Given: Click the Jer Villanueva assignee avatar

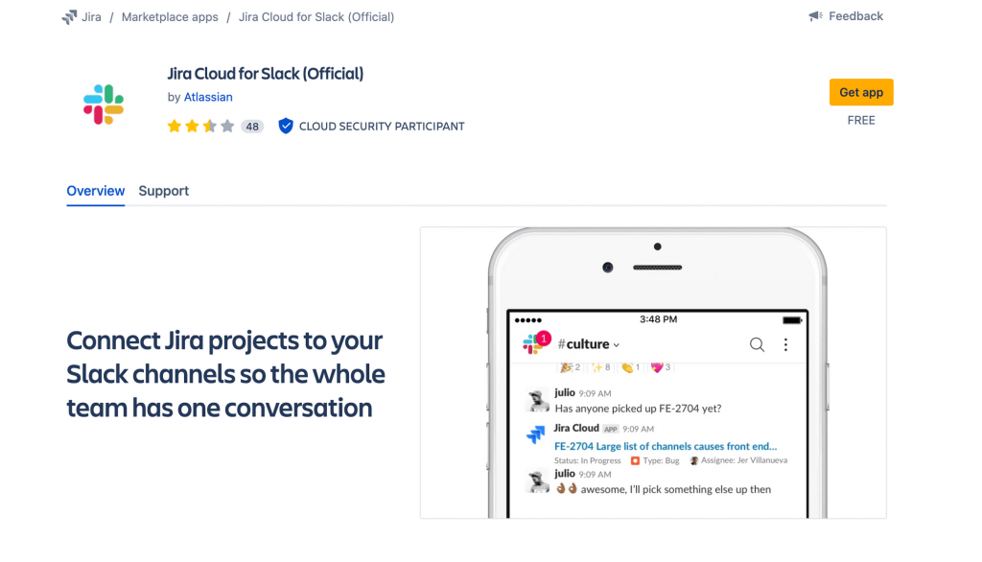Looking at the screenshot, I should pyautogui.click(x=694, y=460).
